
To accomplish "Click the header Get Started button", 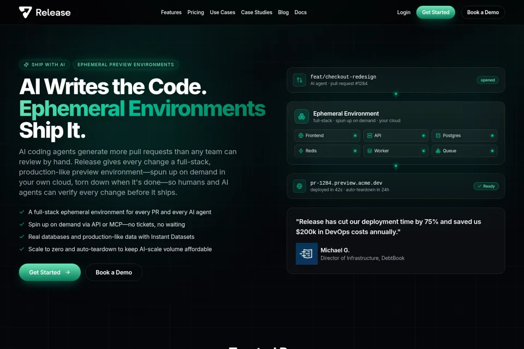I will pos(436,13).
